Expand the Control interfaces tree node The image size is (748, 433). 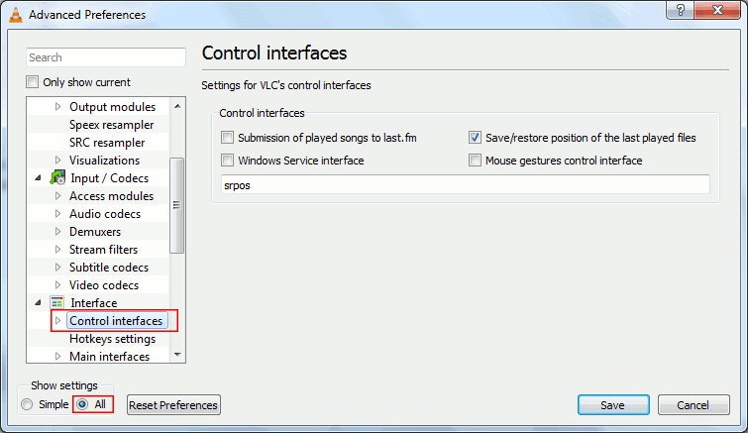[57, 321]
